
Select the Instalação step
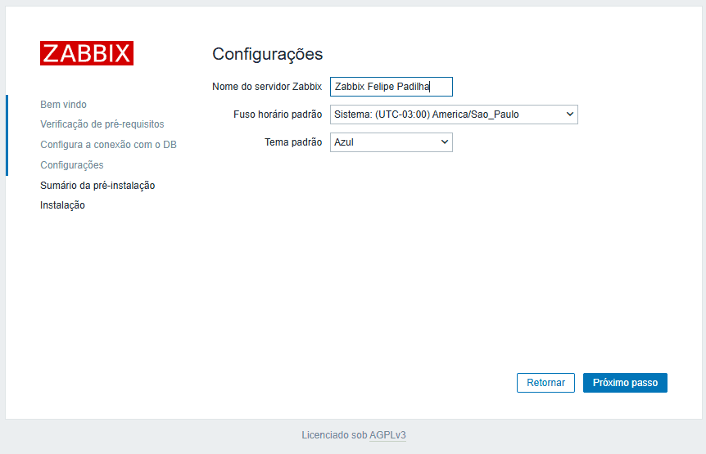(62, 205)
